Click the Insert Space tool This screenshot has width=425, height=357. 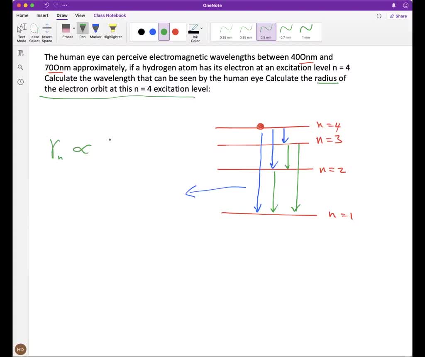[47, 32]
